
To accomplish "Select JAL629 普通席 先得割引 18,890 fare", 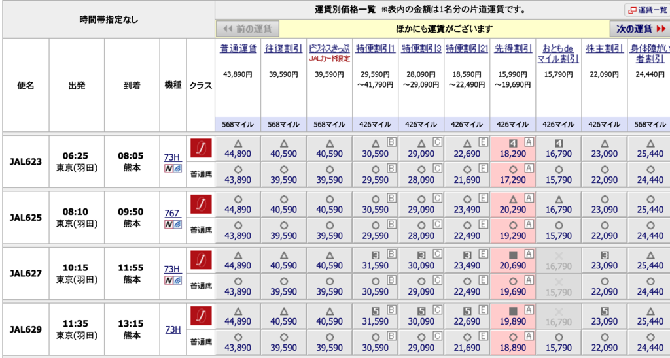I will (x=513, y=342).
